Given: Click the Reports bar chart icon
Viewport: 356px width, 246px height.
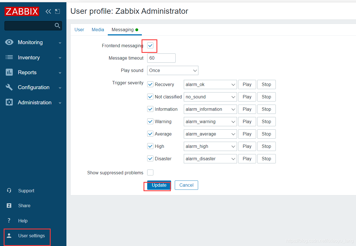Looking at the screenshot, I should [x=9, y=72].
